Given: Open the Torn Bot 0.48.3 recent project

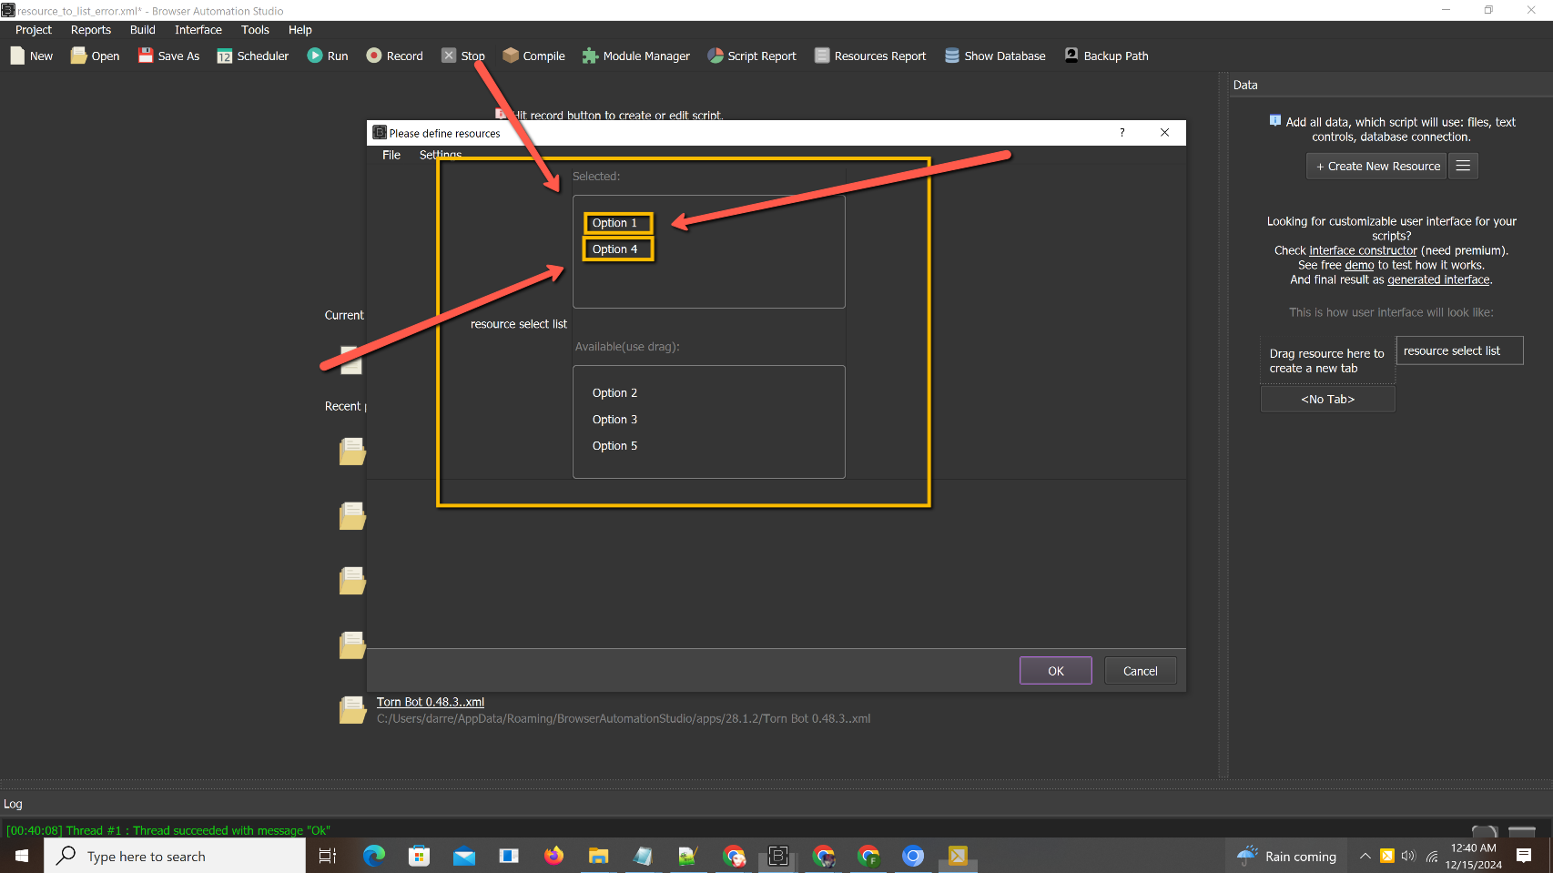Looking at the screenshot, I should (x=431, y=702).
